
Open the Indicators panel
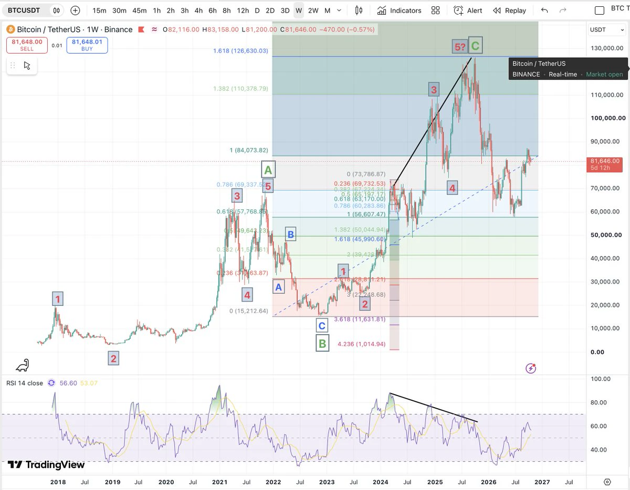coord(399,10)
